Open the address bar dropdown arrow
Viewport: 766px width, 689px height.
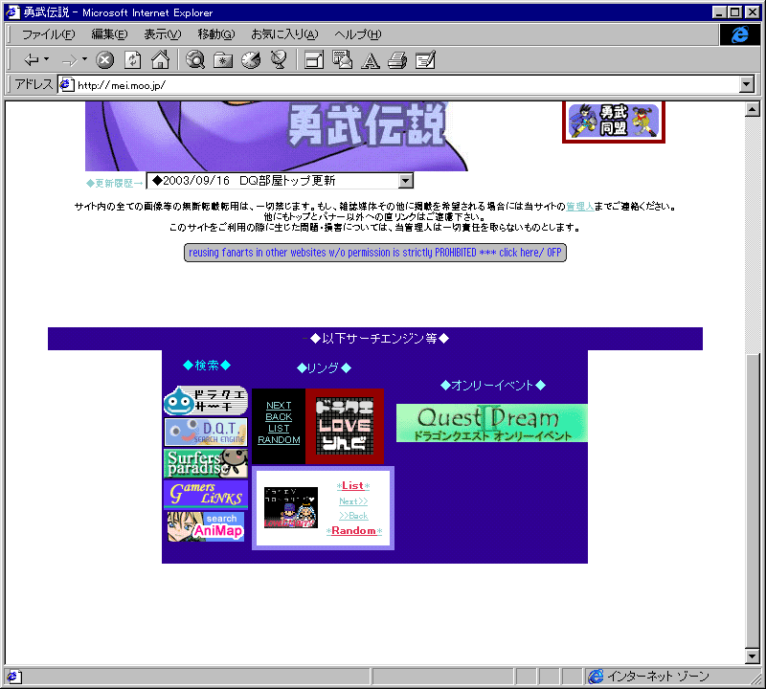point(747,84)
